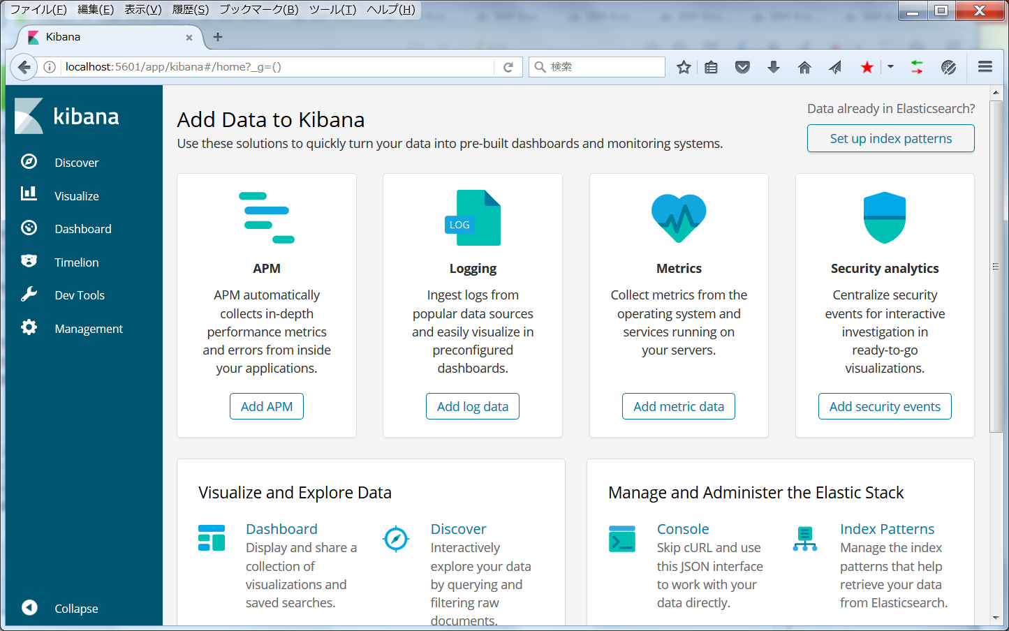This screenshot has height=631, width=1009.
Task: Open the Firefox application menu
Action: 985,67
